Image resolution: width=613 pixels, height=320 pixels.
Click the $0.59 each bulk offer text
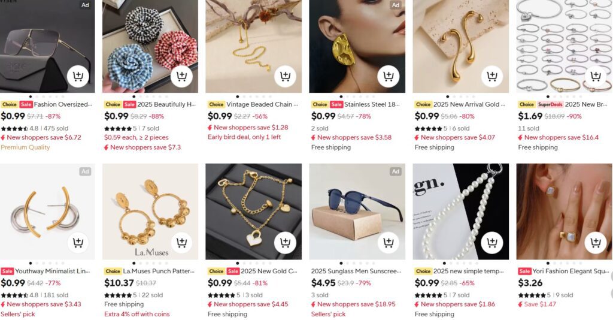136,137
